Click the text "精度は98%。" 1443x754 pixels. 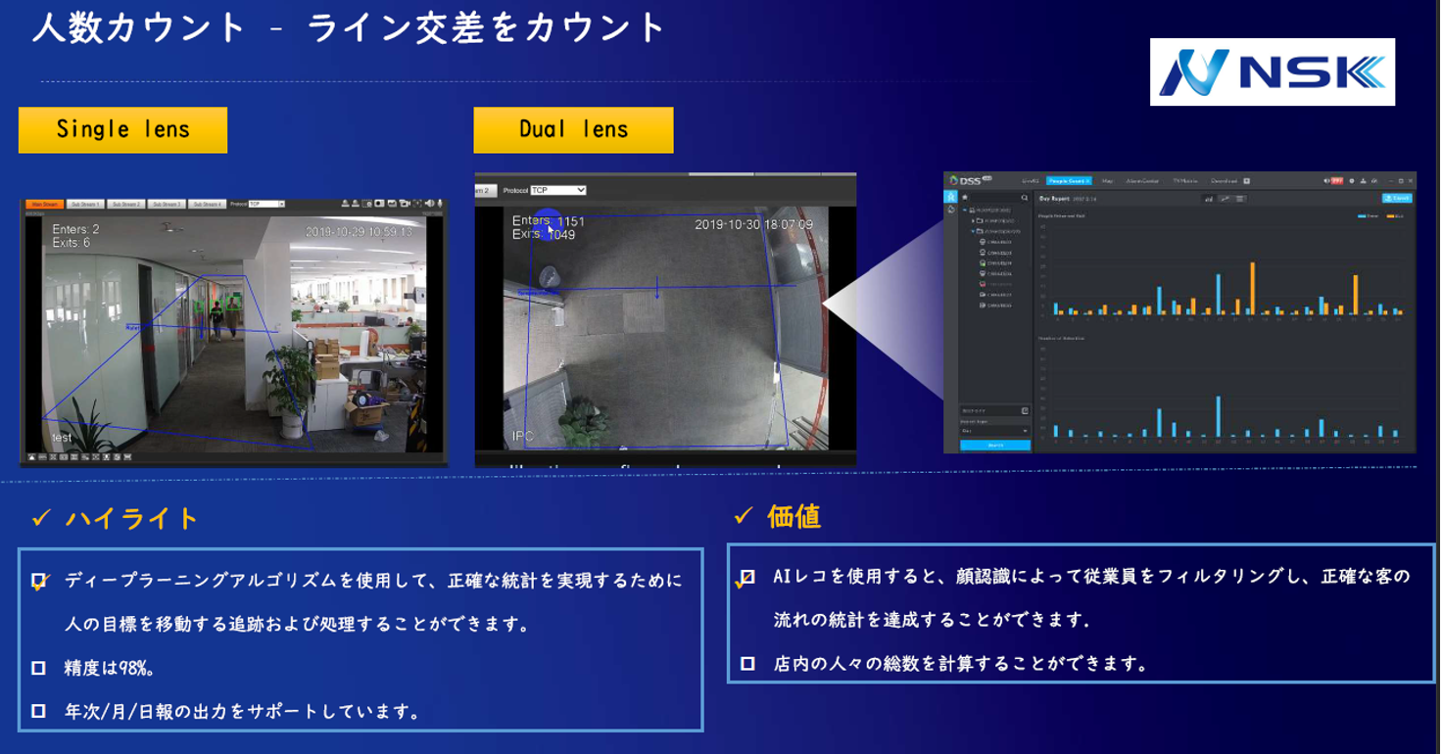point(111,668)
